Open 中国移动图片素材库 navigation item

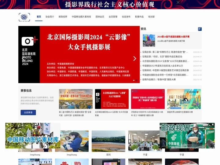pos(81,17)
